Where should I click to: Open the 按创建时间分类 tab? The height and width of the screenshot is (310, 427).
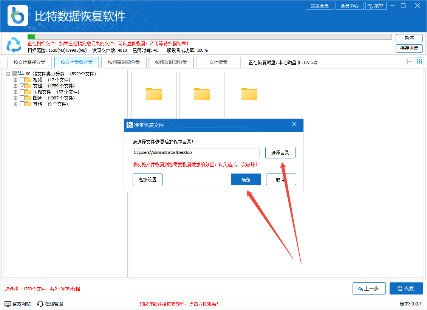pos(124,62)
